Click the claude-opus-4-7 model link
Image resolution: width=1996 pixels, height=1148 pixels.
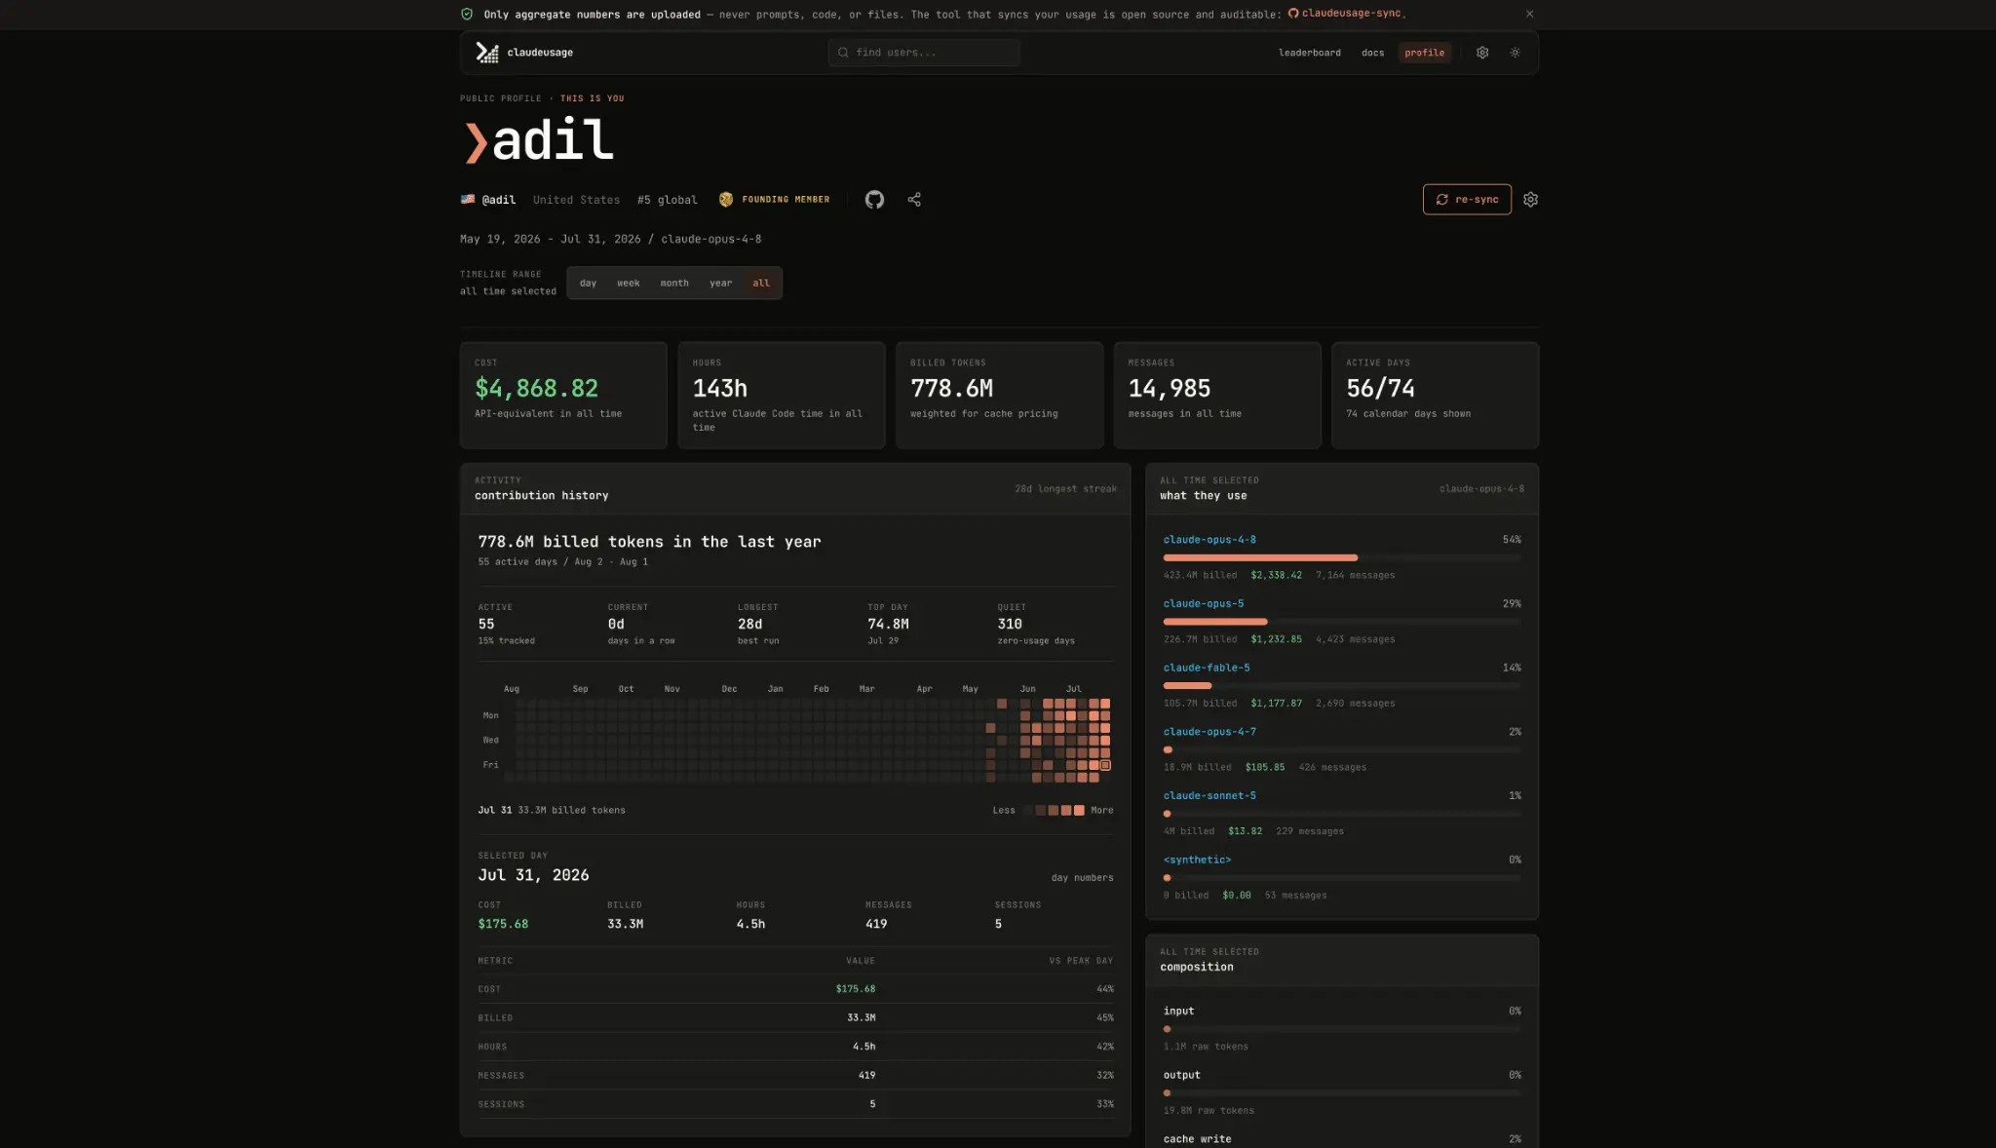pyautogui.click(x=1209, y=732)
